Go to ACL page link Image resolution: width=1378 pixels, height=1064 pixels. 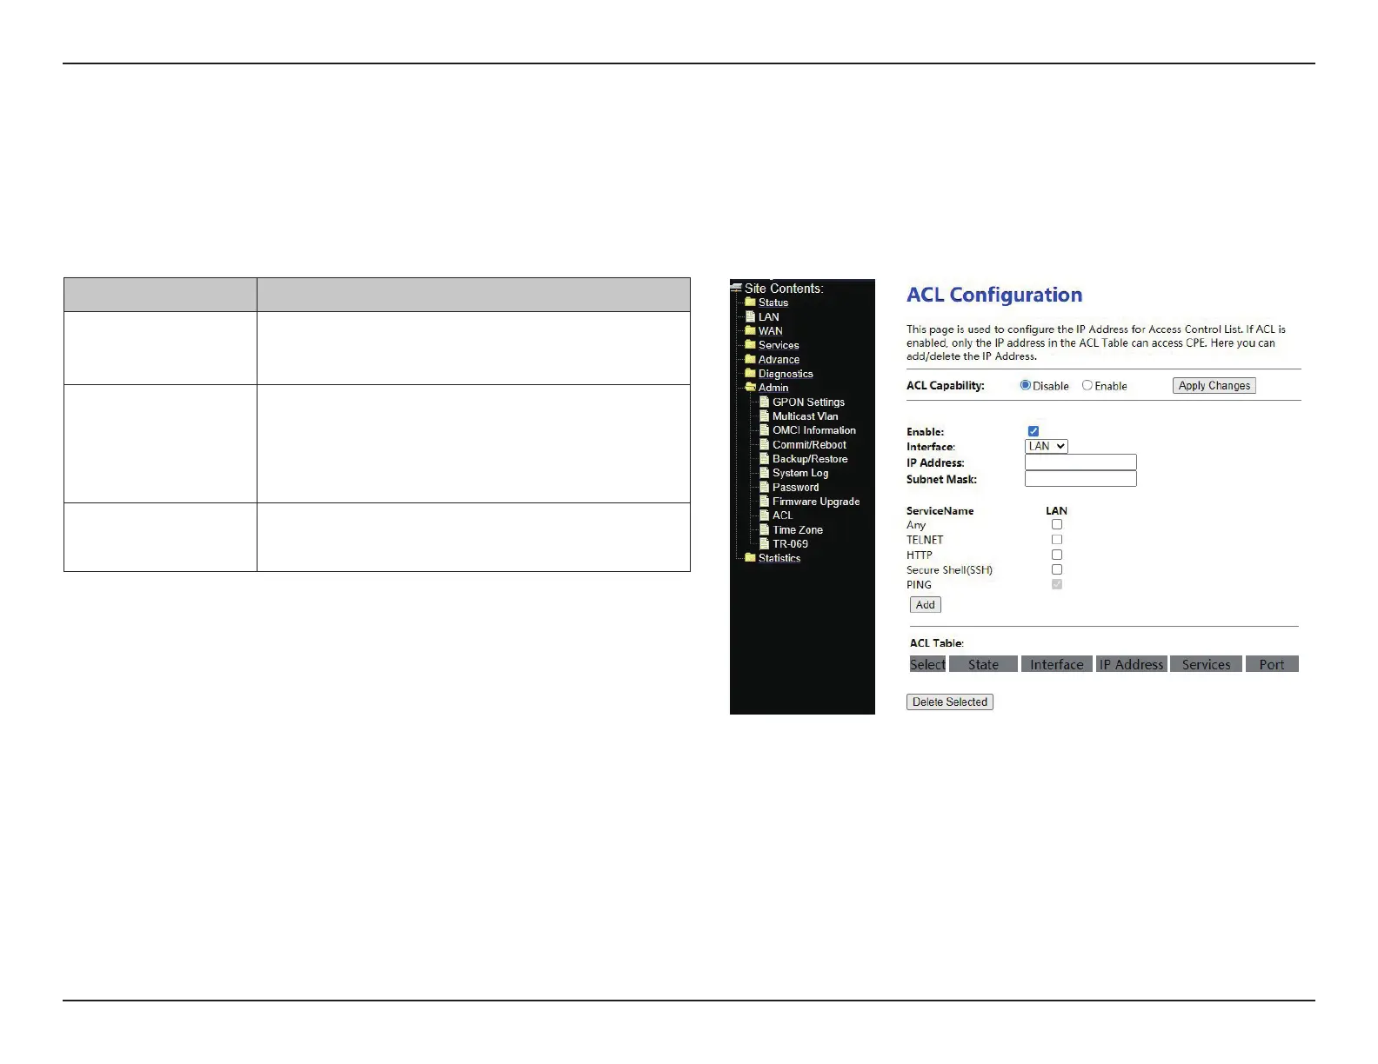pyautogui.click(x=783, y=515)
